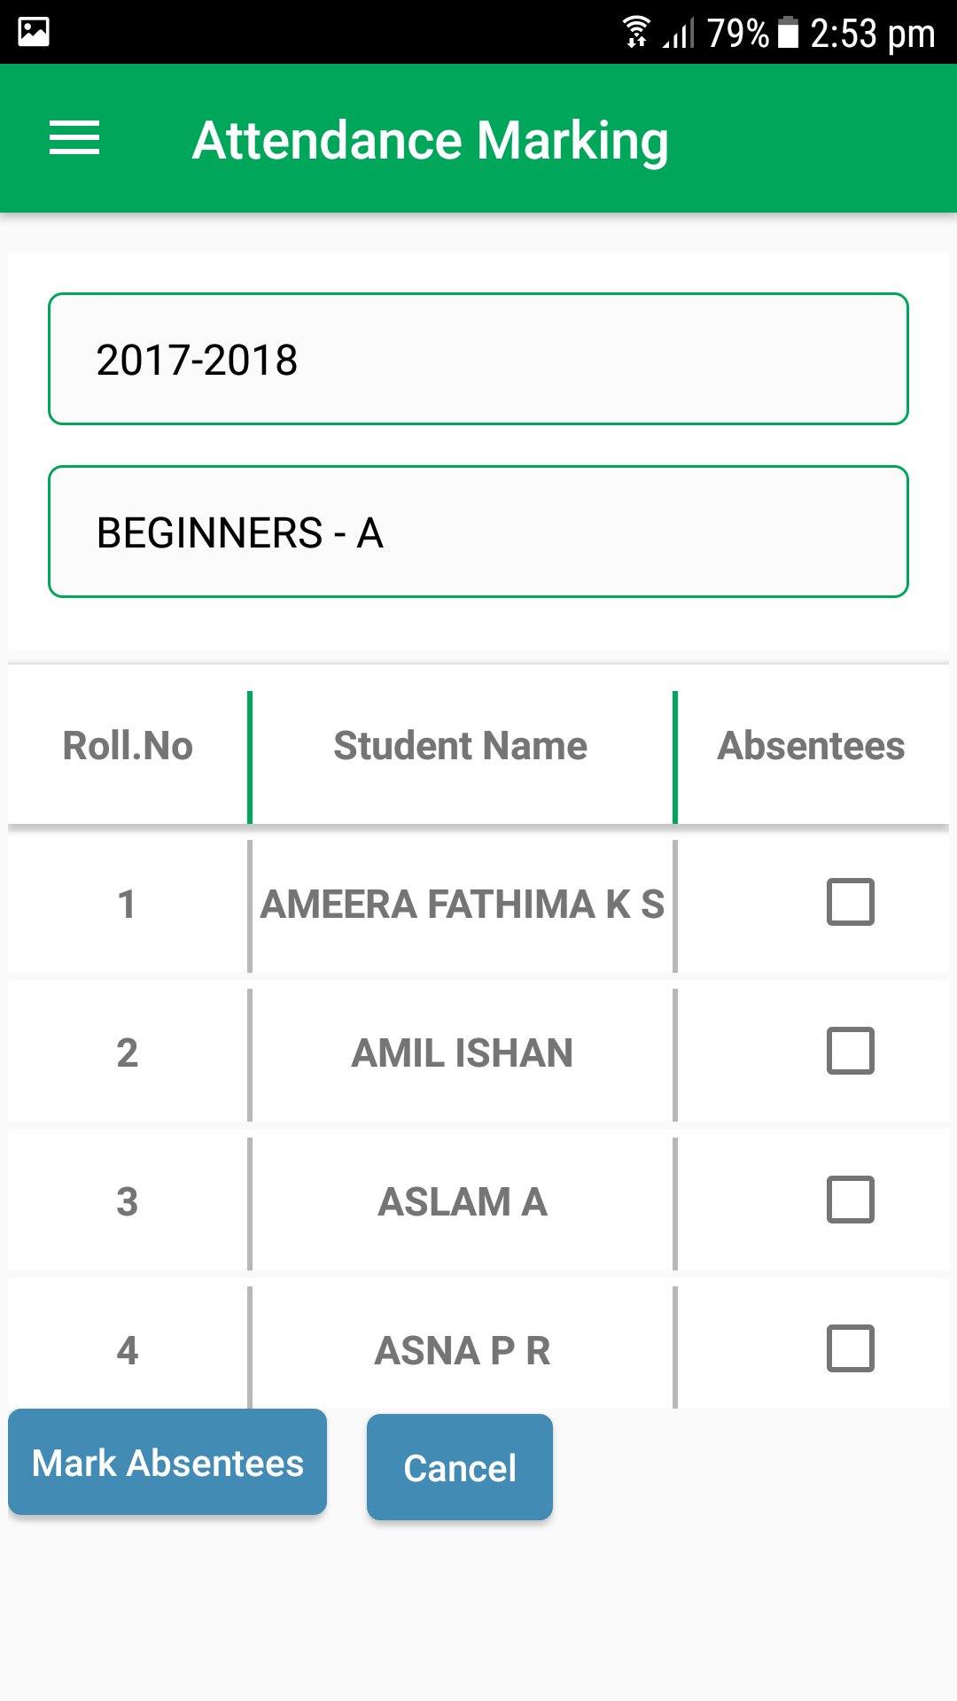Check the absentee box for Amil Ishan
Screen dimensions: 957x1701
(x=850, y=1051)
